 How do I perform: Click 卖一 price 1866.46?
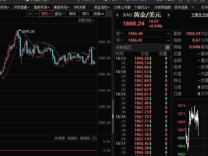pos(135,33)
